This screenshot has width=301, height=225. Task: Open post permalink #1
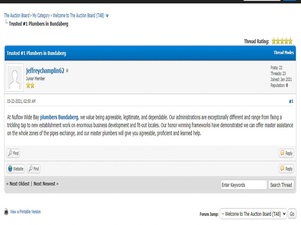click(x=291, y=101)
